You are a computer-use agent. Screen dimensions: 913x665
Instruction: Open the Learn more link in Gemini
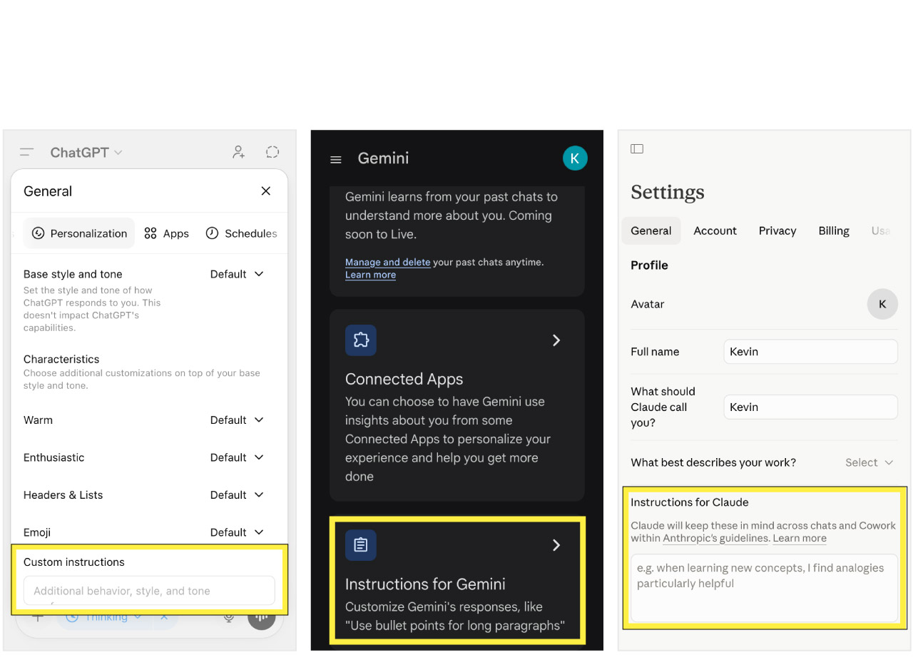point(370,275)
